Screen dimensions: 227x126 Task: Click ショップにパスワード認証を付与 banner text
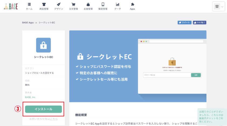tap(105, 66)
